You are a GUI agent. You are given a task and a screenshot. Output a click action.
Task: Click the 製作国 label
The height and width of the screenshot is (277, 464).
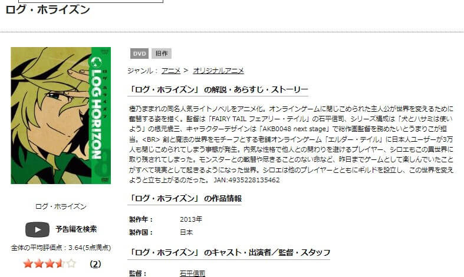click(141, 232)
